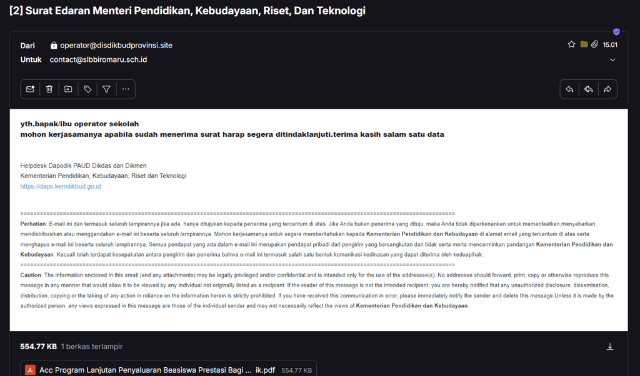Move the email to a folder via the move icon

68,89
